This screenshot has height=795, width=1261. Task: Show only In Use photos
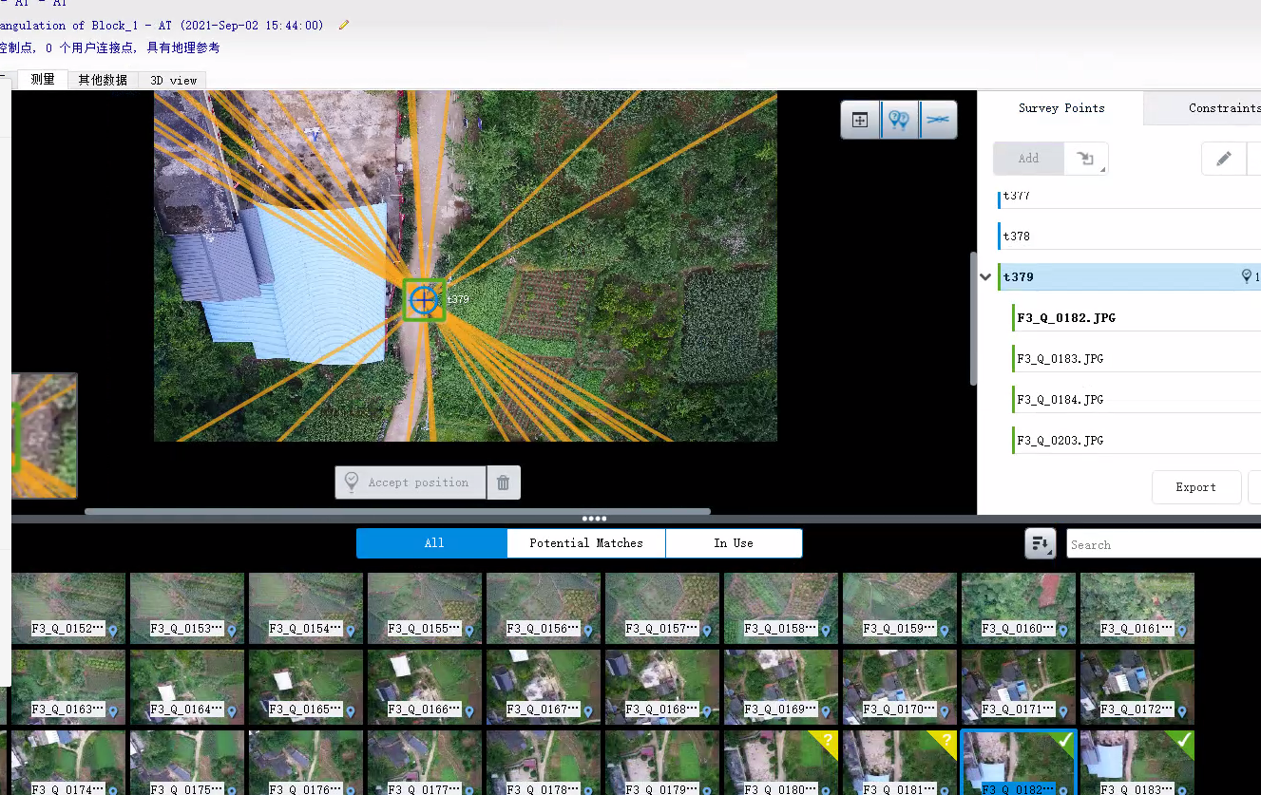[734, 543]
